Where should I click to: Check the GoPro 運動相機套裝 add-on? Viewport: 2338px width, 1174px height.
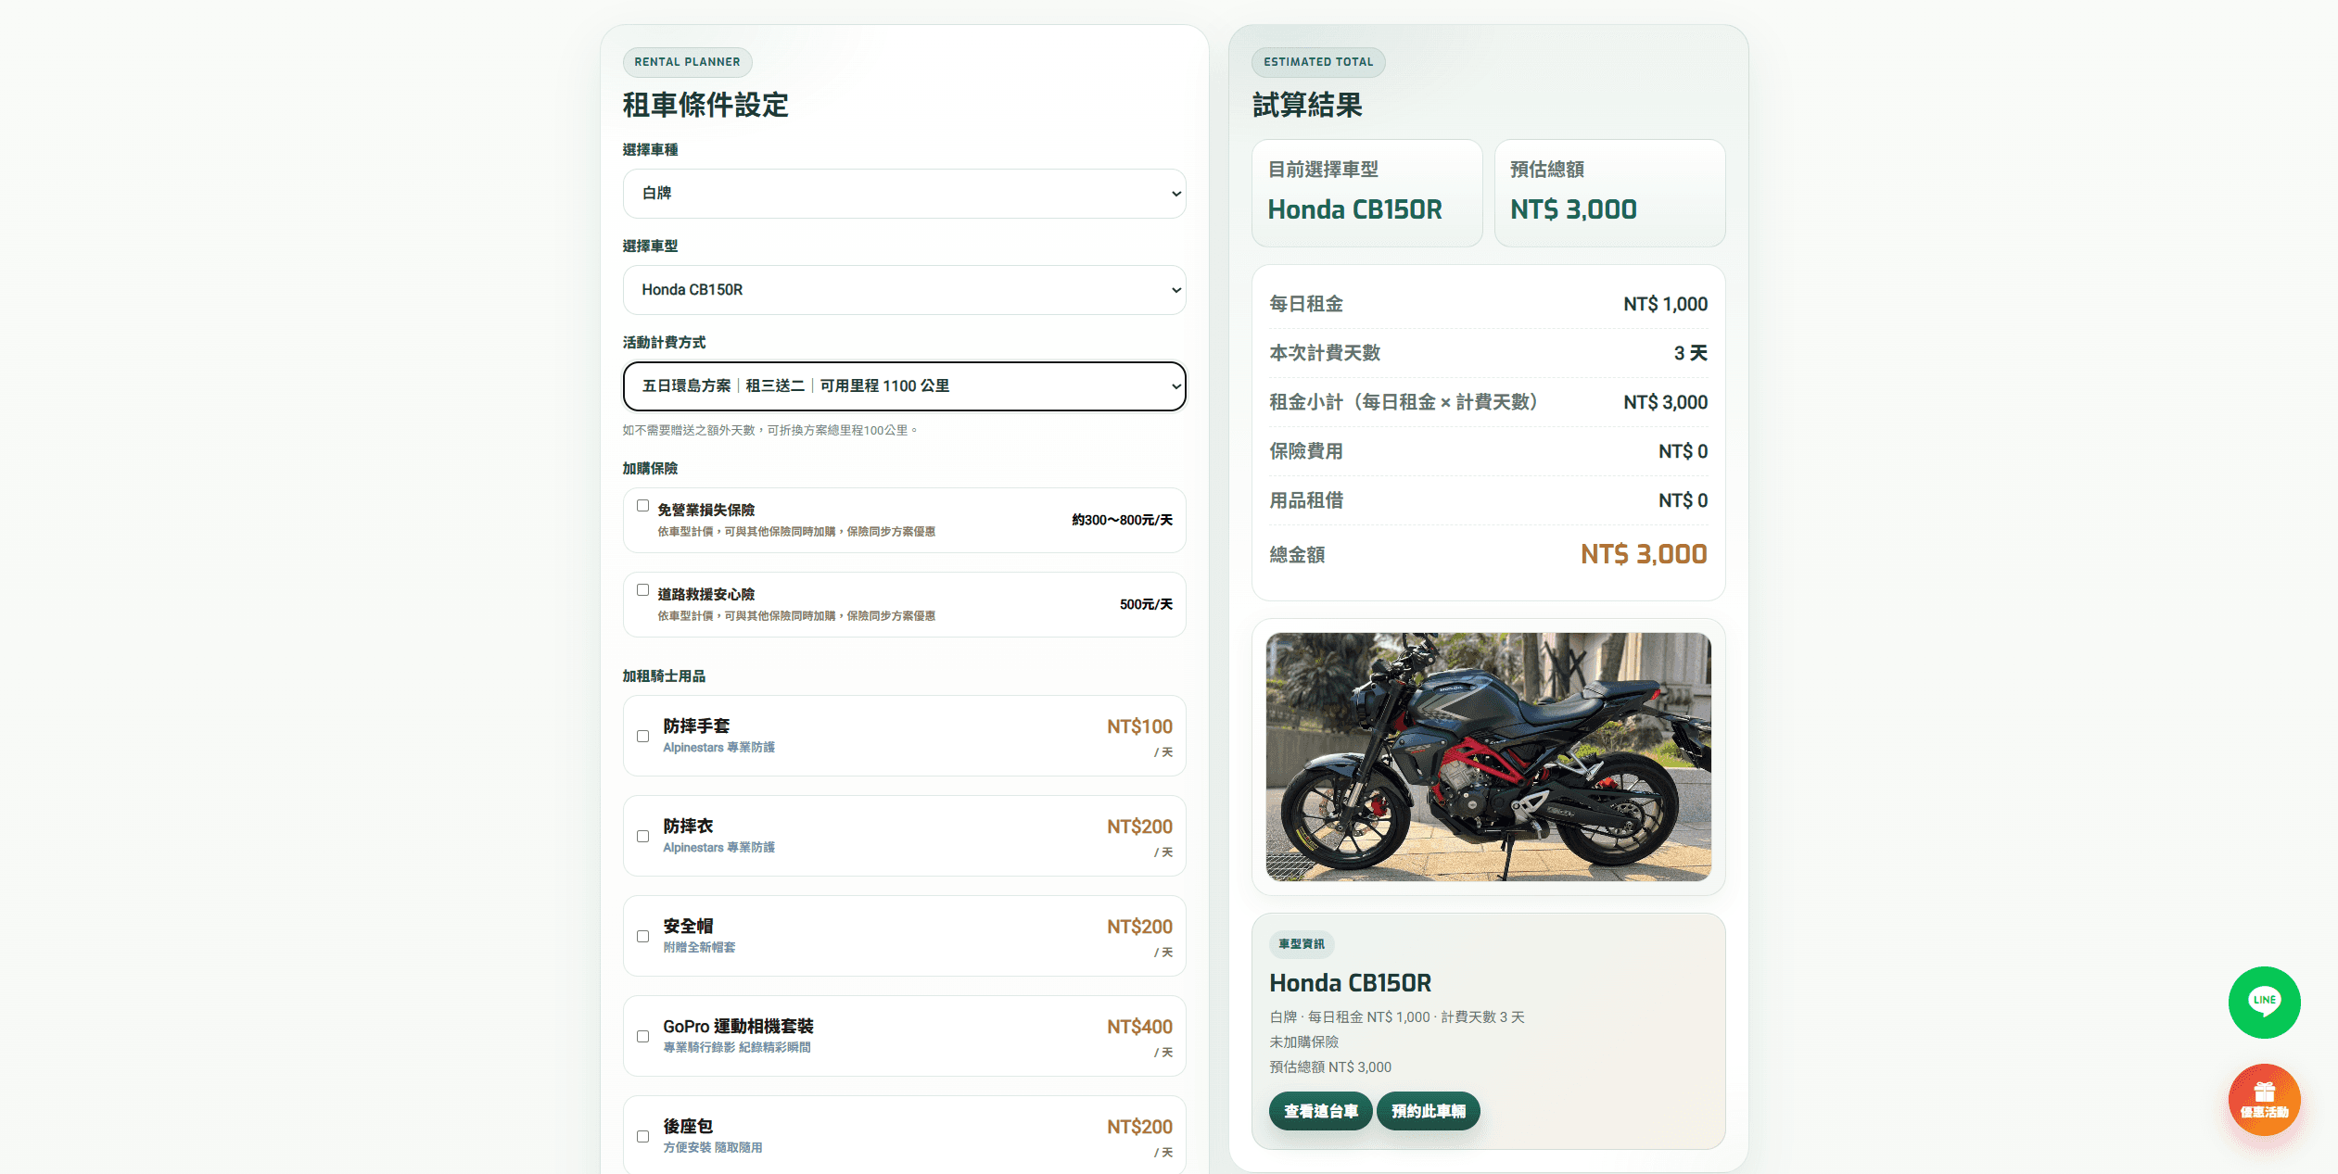tap(642, 1037)
